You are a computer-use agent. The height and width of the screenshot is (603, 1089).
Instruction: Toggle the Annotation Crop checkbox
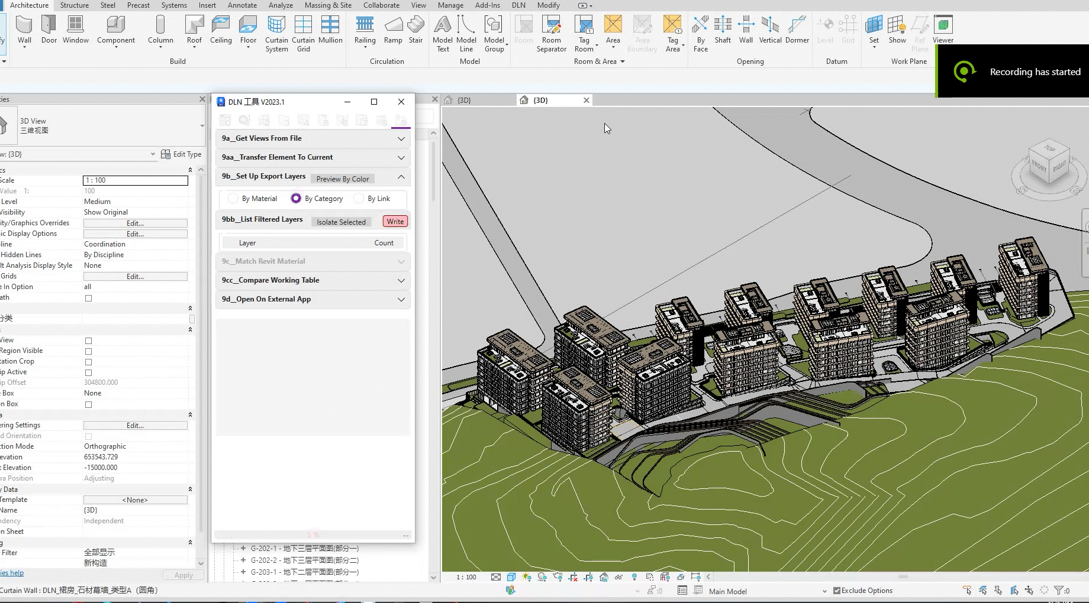tap(88, 362)
